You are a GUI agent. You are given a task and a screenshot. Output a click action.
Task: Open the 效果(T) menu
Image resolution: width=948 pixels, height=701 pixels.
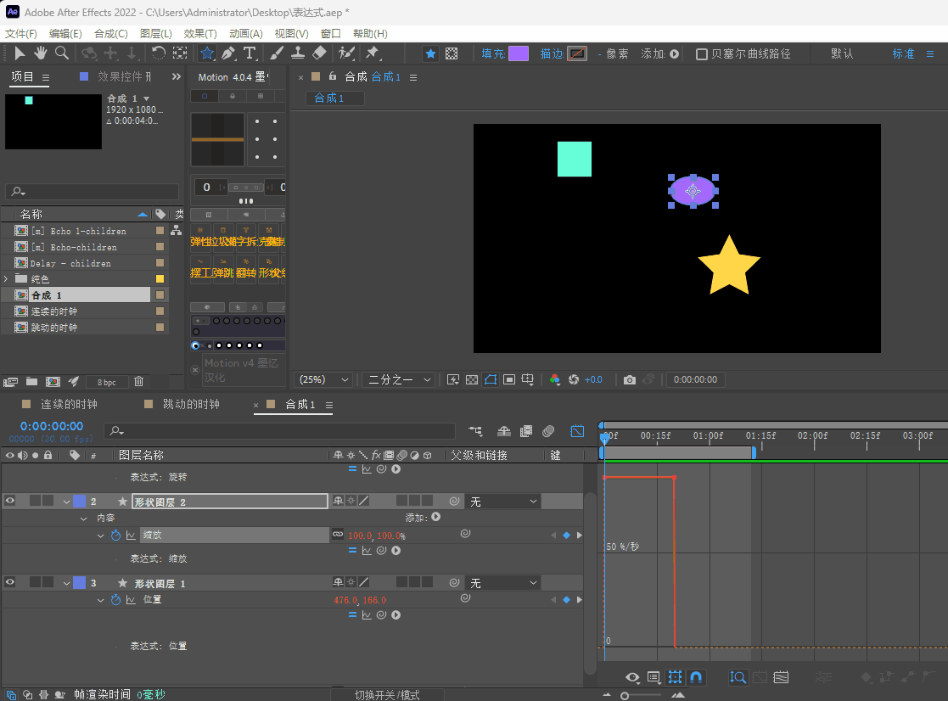(200, 34)
